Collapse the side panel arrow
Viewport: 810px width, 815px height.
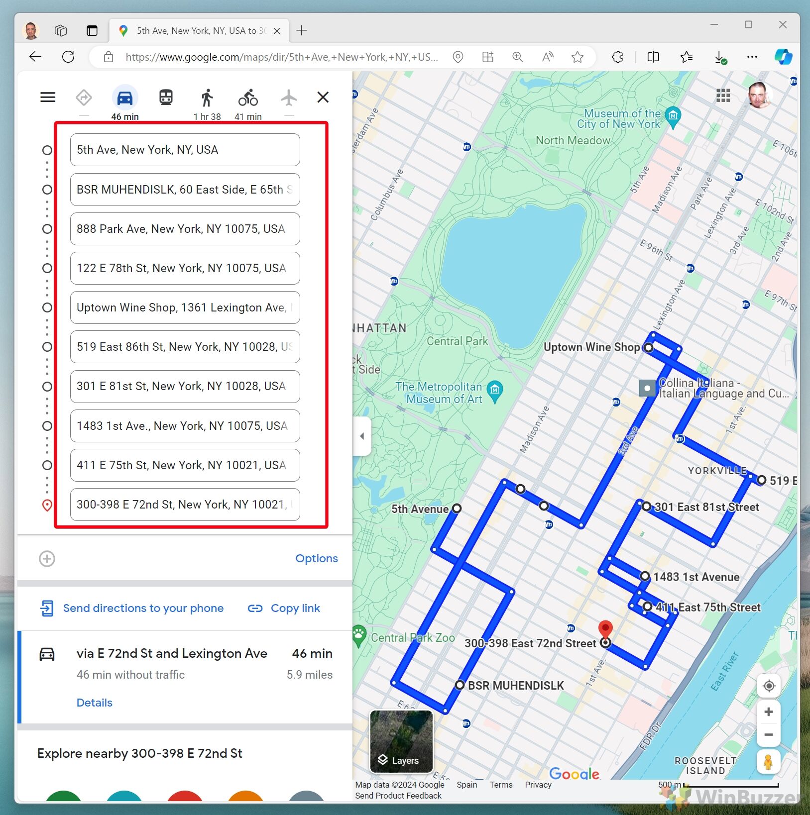point(362,436)
